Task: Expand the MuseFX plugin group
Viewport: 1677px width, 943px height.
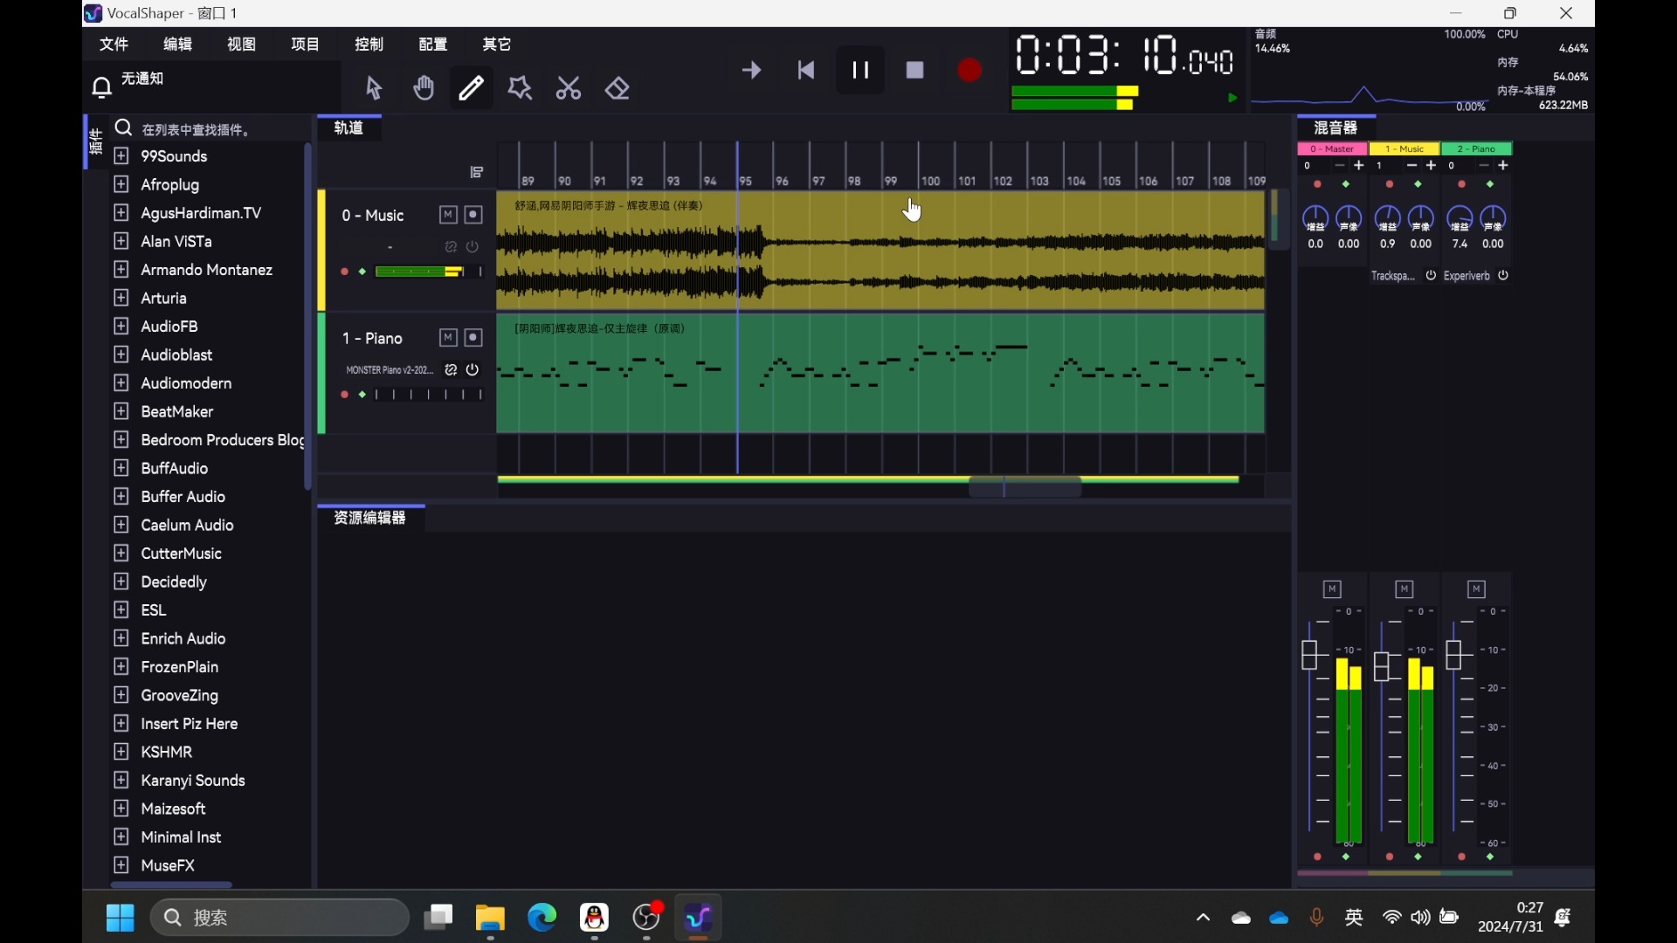Action: coord(121,865)
